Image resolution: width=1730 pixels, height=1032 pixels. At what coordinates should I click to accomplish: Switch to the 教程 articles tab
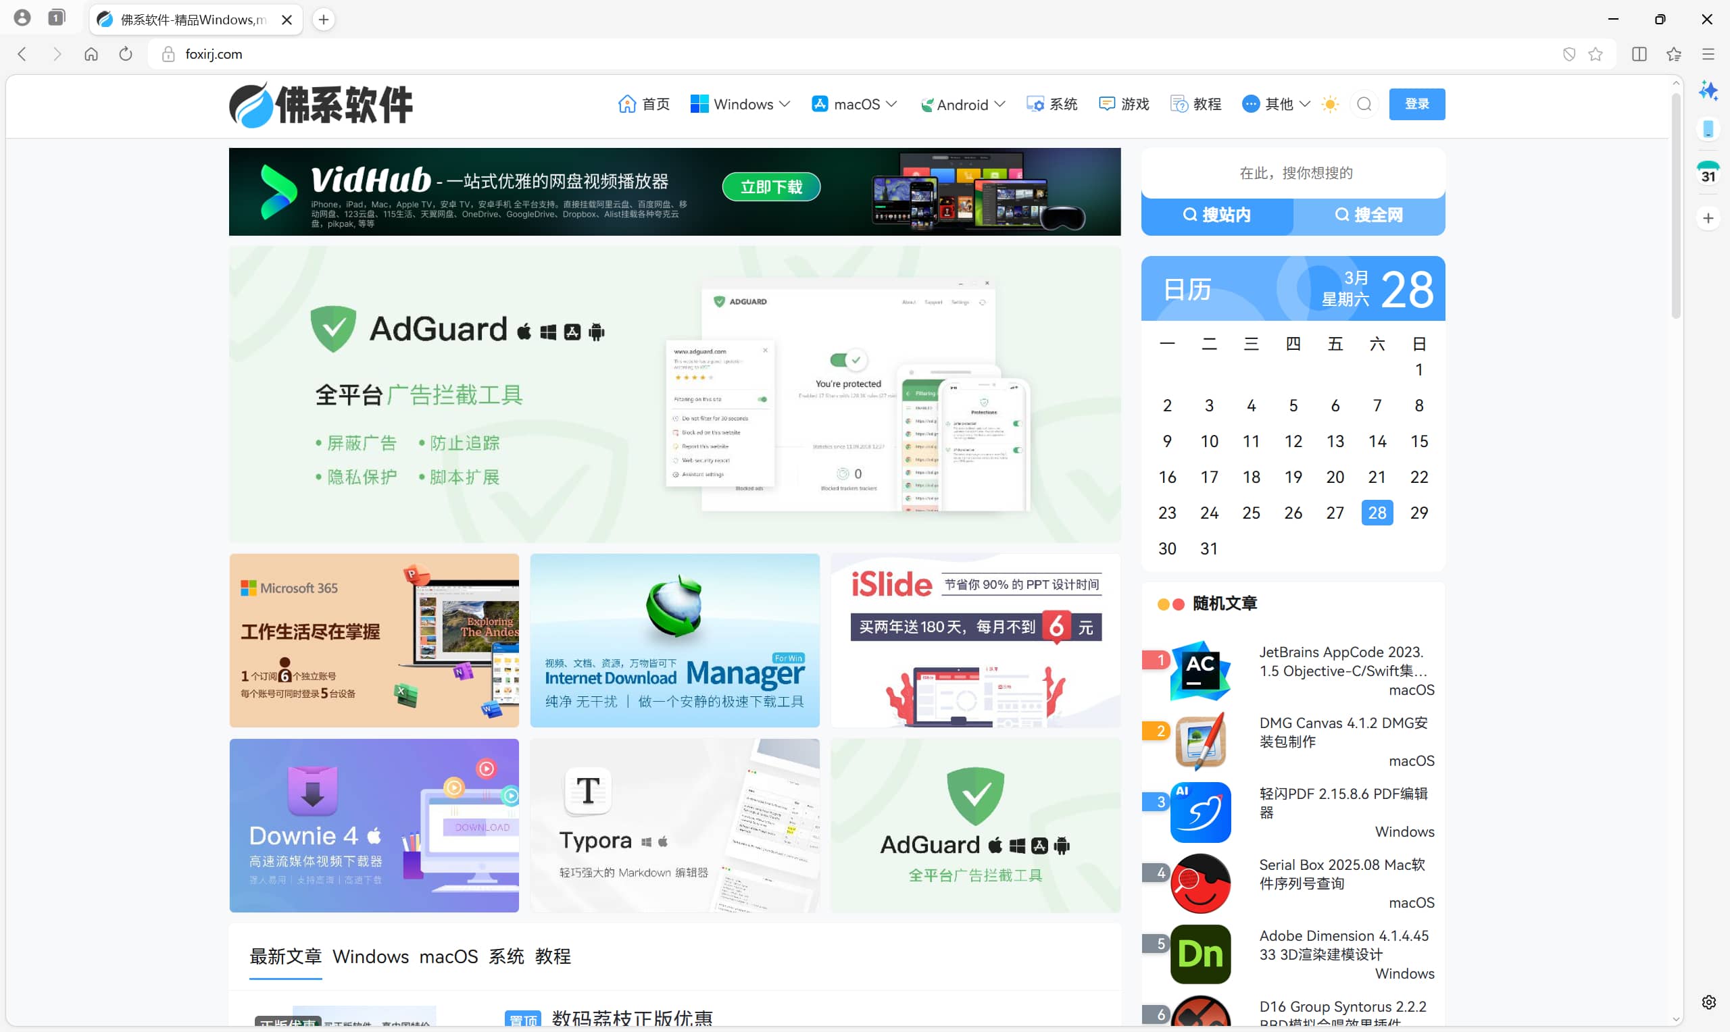[553, 957]
